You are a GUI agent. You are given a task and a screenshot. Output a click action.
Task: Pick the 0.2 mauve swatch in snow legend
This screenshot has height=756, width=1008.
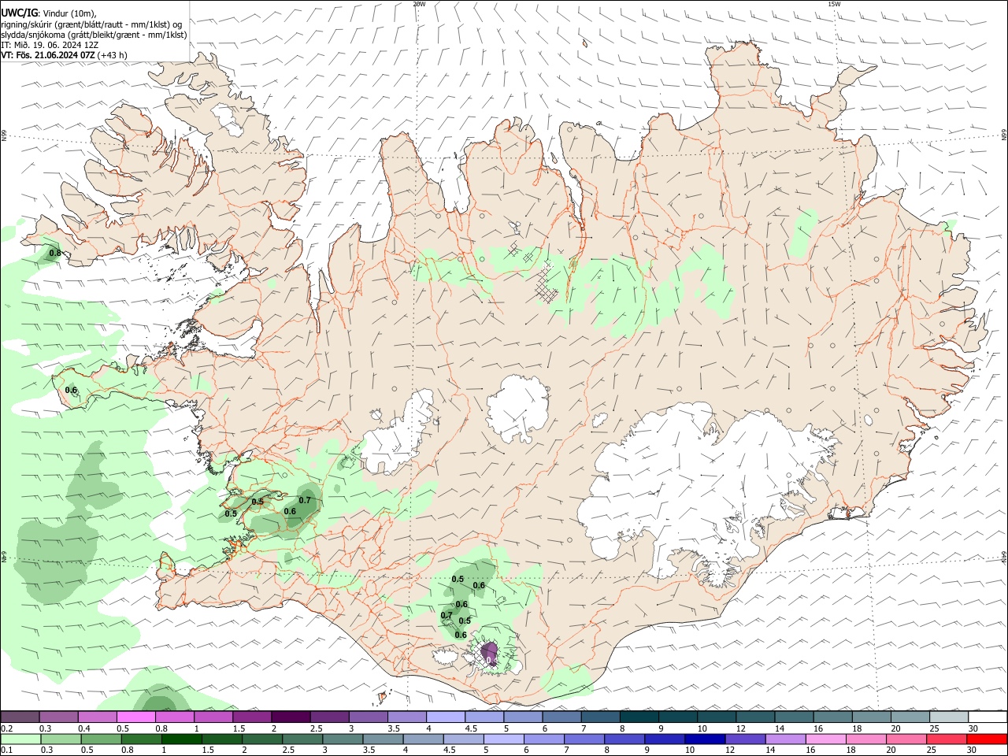(20, 717)
